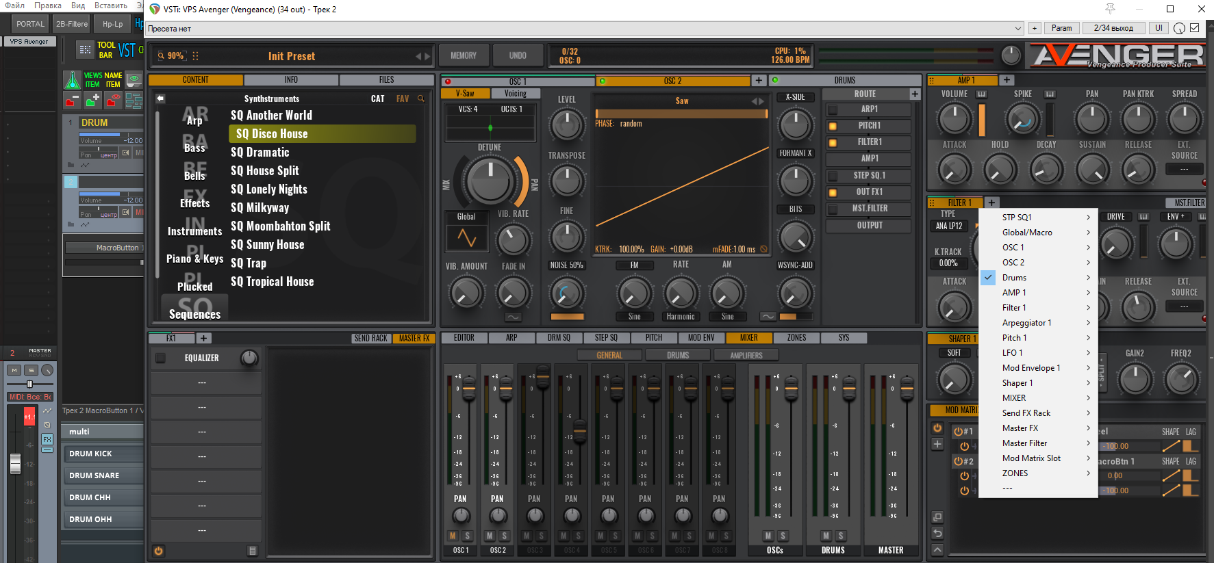Add a mod matrix slot with plus icon
Viewport: 1214px width, 563px height.
pos(937,444)
